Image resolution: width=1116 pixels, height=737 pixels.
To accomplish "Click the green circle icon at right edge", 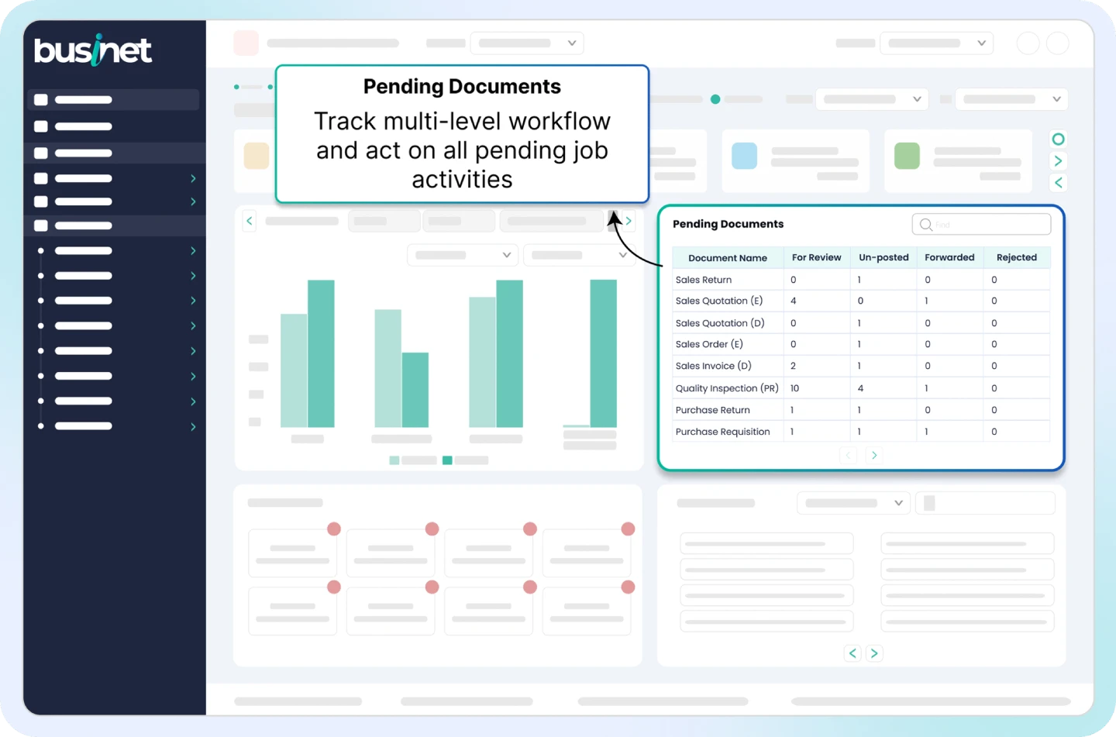I will (1058, 139).
